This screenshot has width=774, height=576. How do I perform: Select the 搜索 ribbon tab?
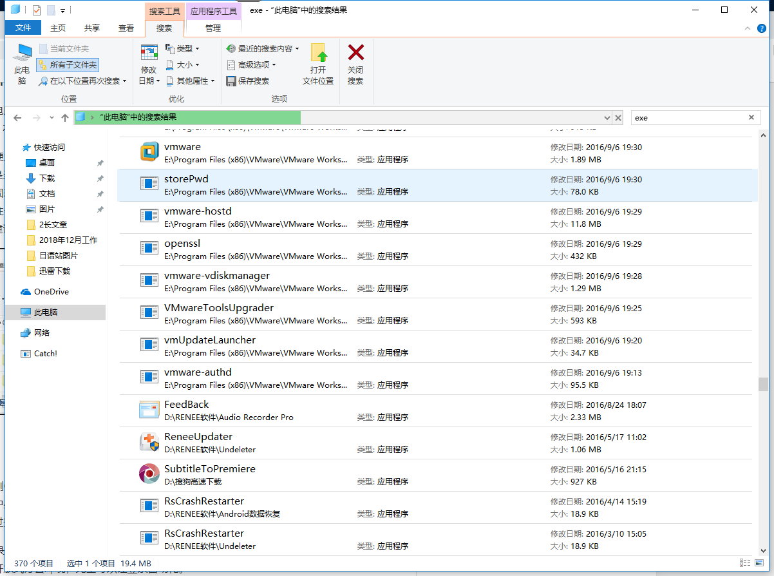pos(164,28)
